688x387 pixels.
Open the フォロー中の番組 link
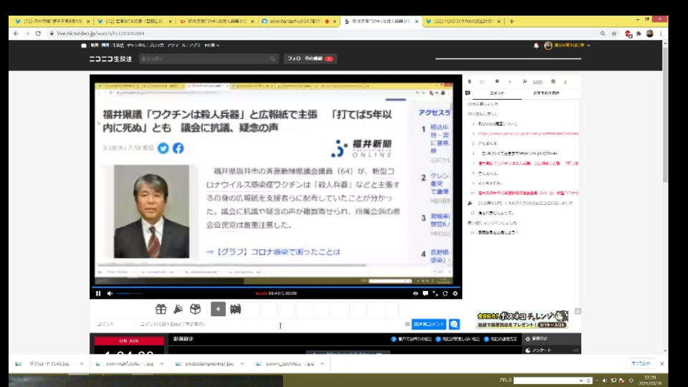click(x=310, y=58)
